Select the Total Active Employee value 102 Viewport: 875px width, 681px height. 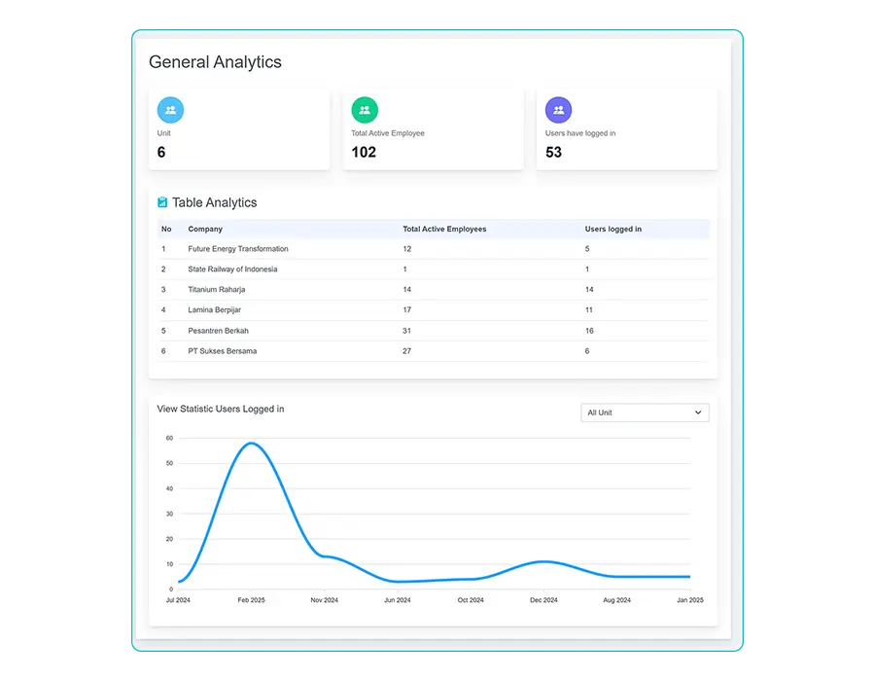pos(364,152)
